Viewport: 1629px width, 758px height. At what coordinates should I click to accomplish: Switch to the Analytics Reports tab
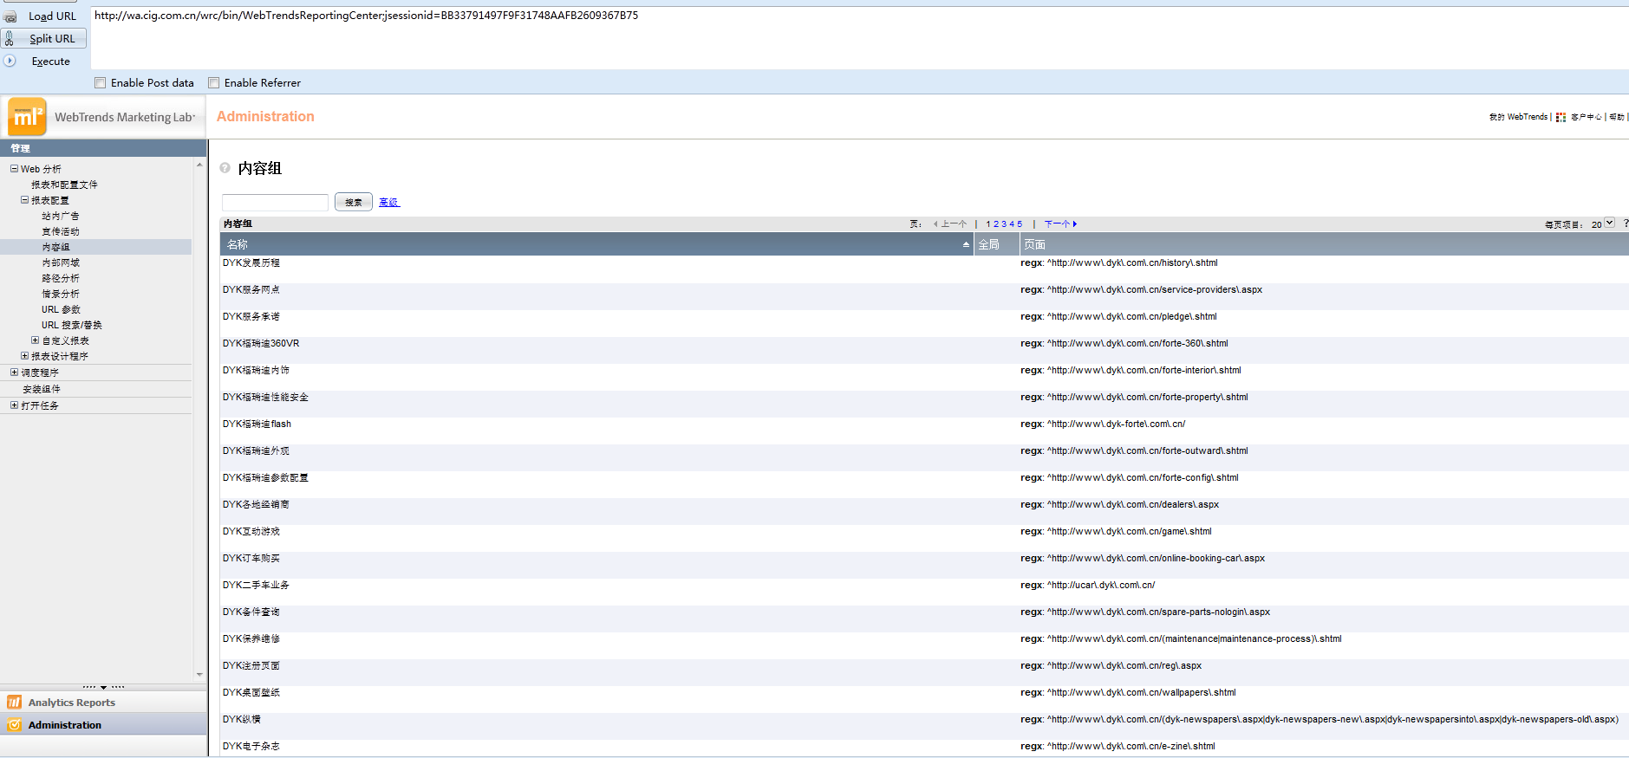click(103, 702)
